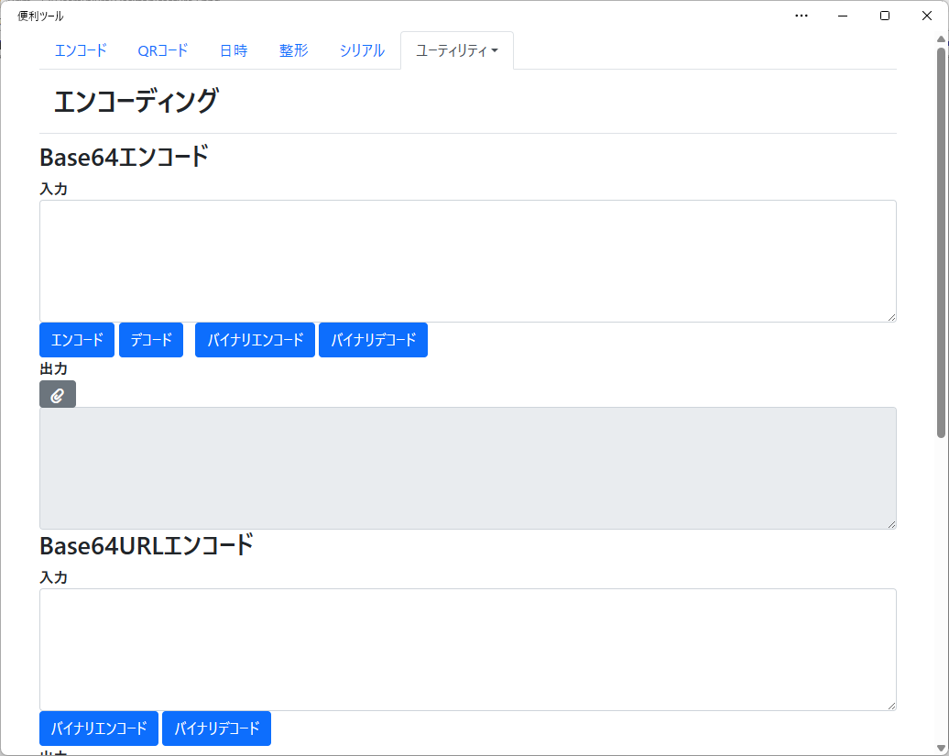Screen dimensions: 949x756
Task: Maximize the 便利ツール window
Action: click(885, 16)
